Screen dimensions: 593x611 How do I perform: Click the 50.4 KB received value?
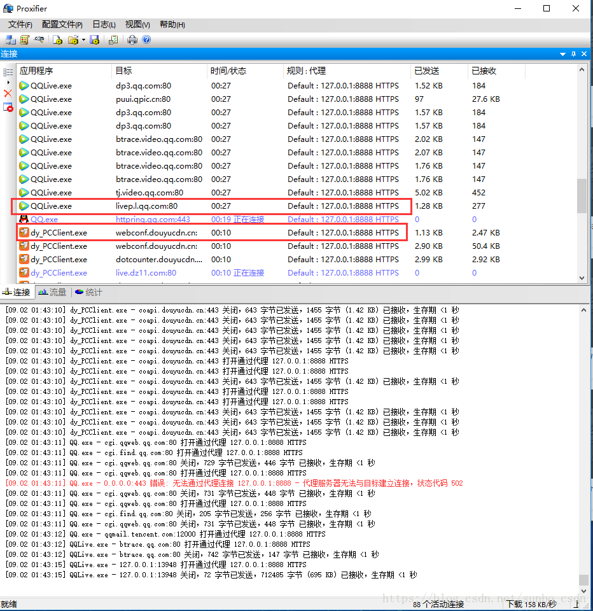pyautogui.click(x=486, y=246)
